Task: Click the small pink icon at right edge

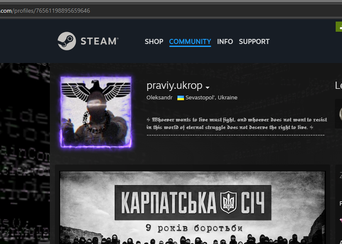Action: point(340,219)
